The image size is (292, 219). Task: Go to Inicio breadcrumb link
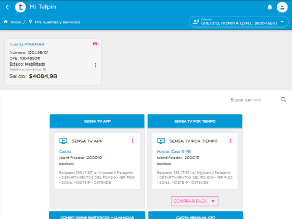16,22
